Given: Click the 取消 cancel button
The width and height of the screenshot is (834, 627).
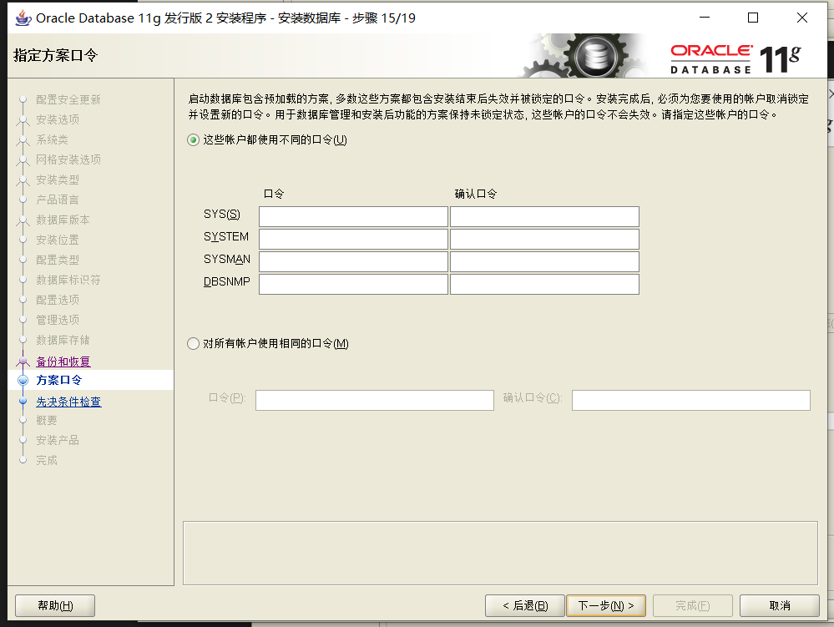Looking at the screenshot, I should [780, 605].
